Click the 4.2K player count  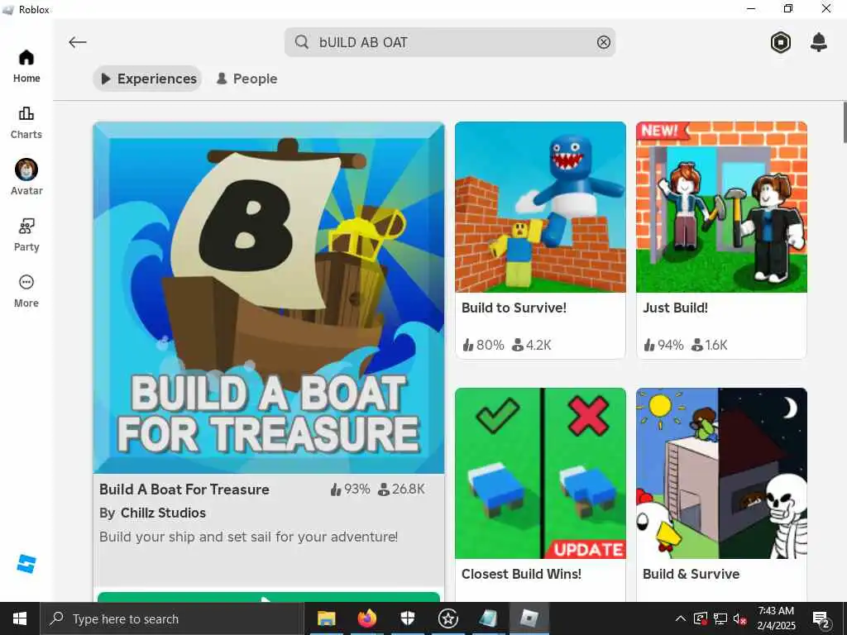[x=532, y=345]
